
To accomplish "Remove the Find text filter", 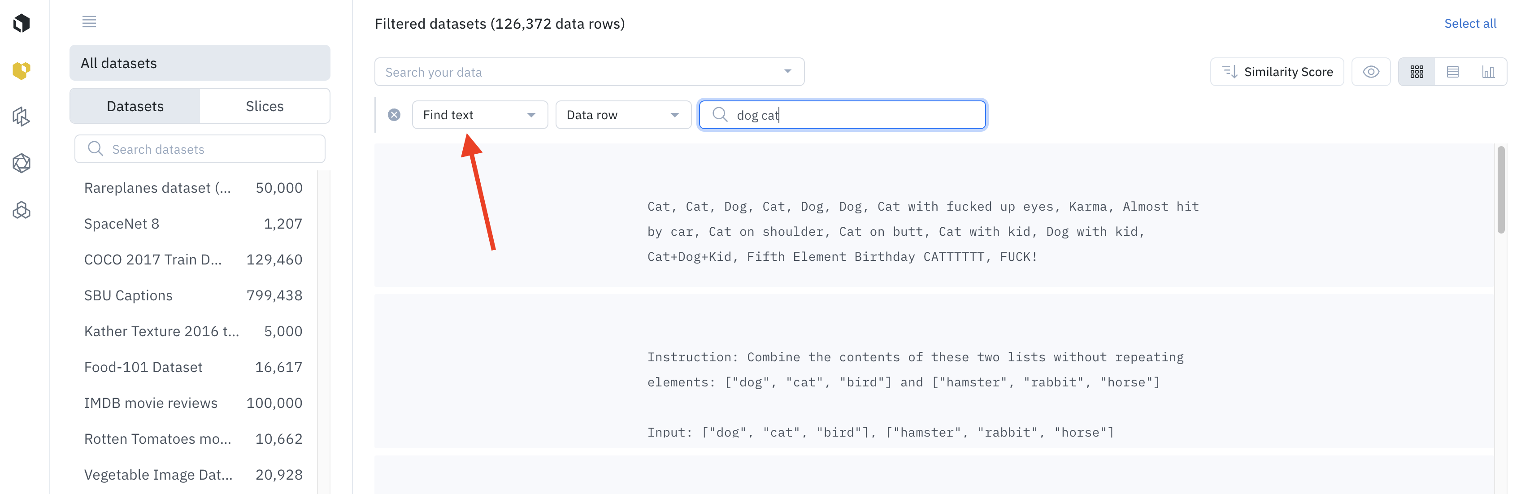I will point(394,115).
